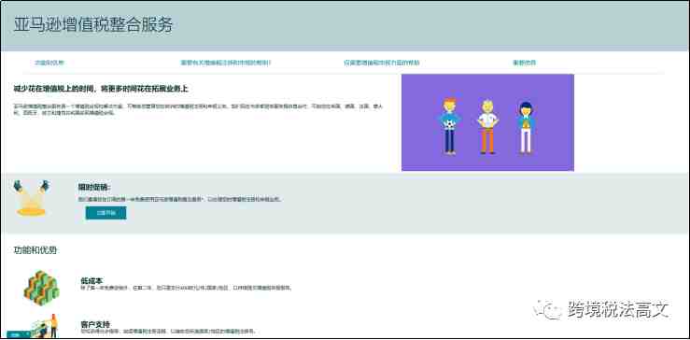Open the last navigation tab in the top bar
The width and height of the screenshot is (690, 340).
tap(524, 63)
